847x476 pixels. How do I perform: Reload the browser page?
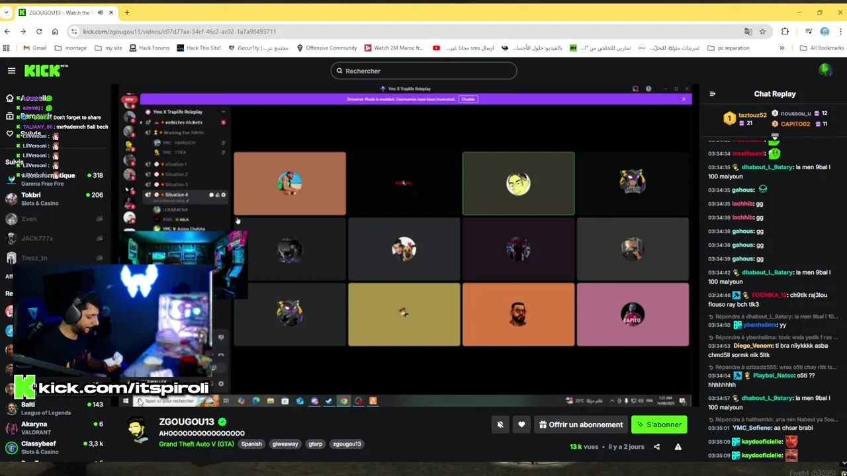pyautogui.click(x=39, y=31)
